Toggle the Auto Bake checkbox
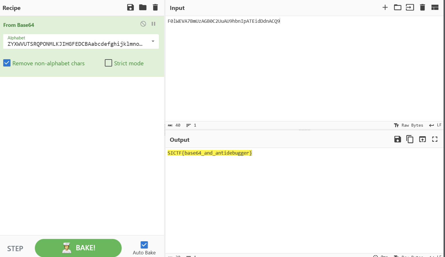The width and height of the screenshot is (445, 257). click(144, 245)
